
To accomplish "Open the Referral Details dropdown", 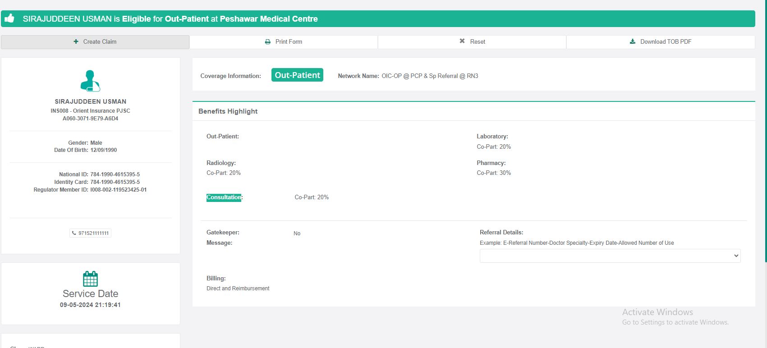I will click(x=610, y=256).
